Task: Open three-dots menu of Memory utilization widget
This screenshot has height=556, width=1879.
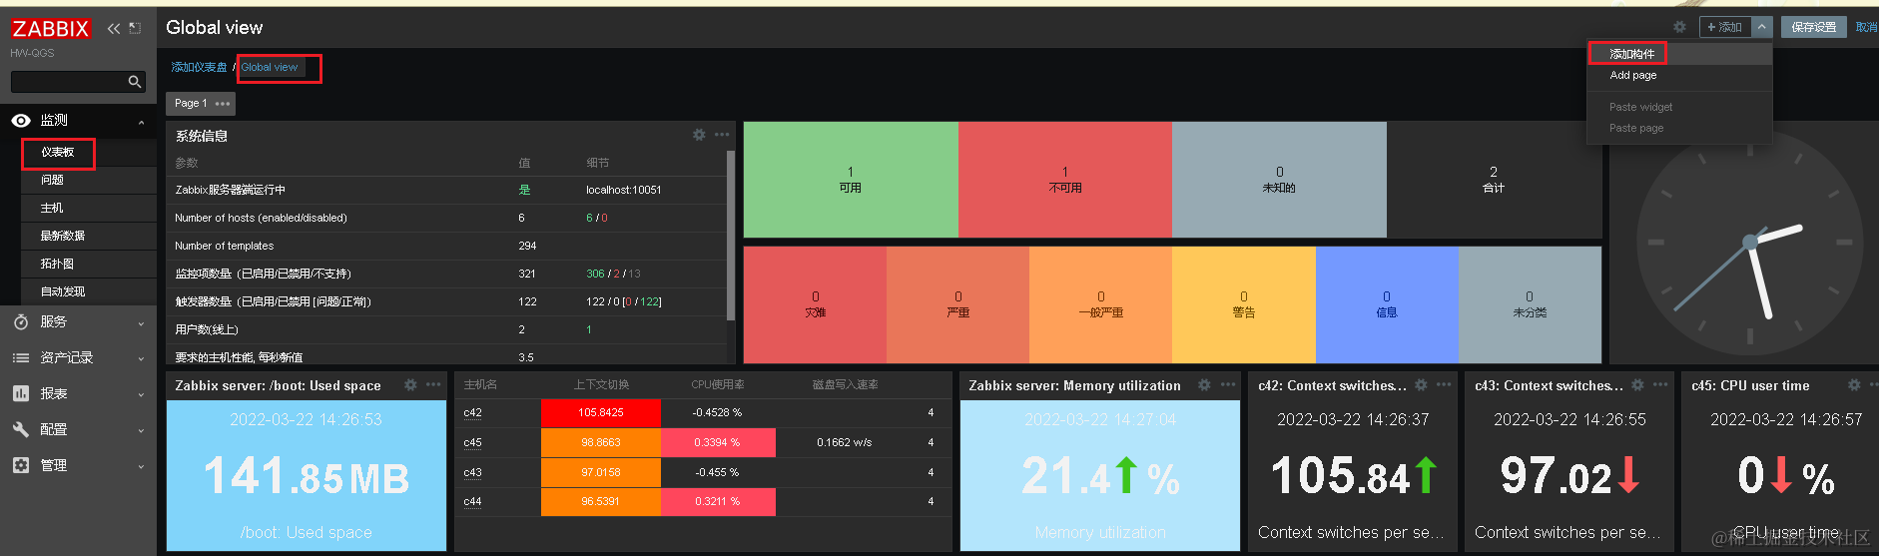Action: tap(1228, 384)
